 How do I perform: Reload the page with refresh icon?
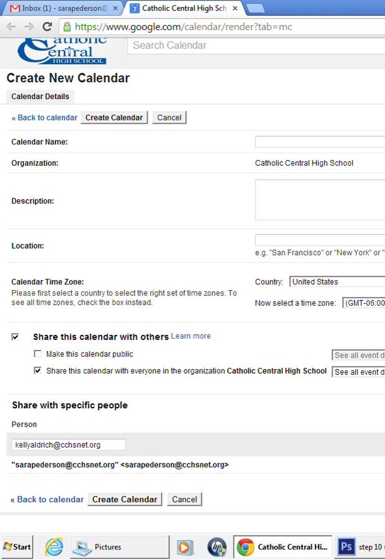tap(47, 27)
